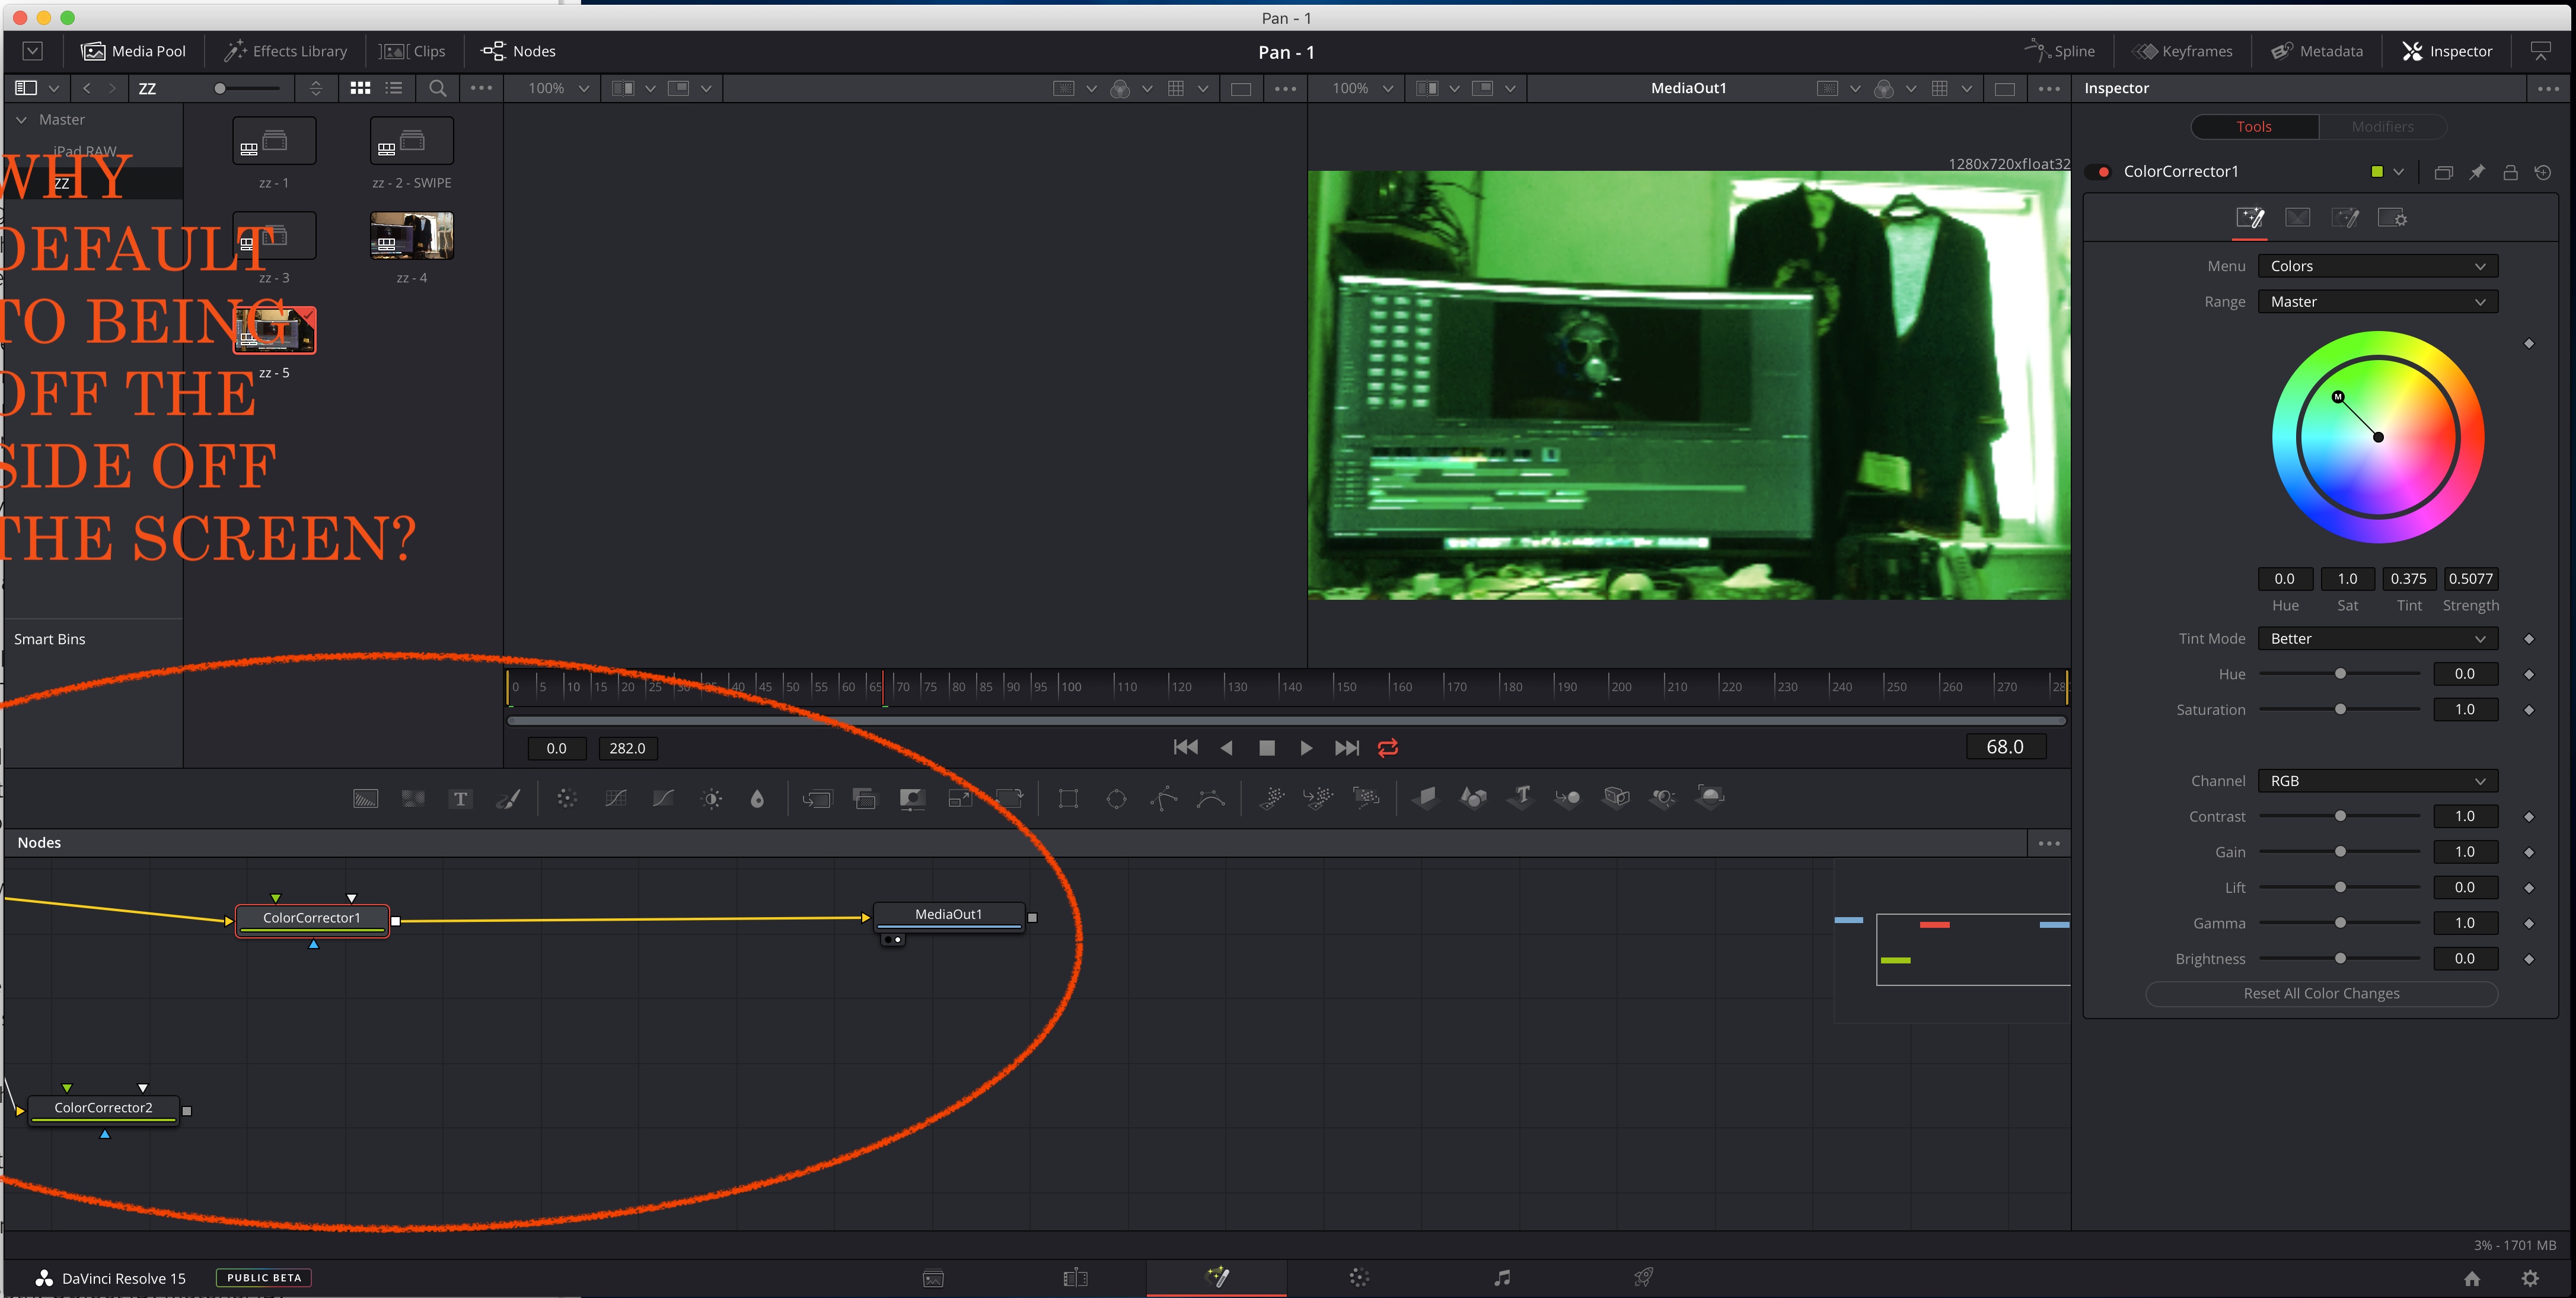Toggle Media Pool panel
The width and height of the screenshot is (2576, 1298).
tap(134, 51)
